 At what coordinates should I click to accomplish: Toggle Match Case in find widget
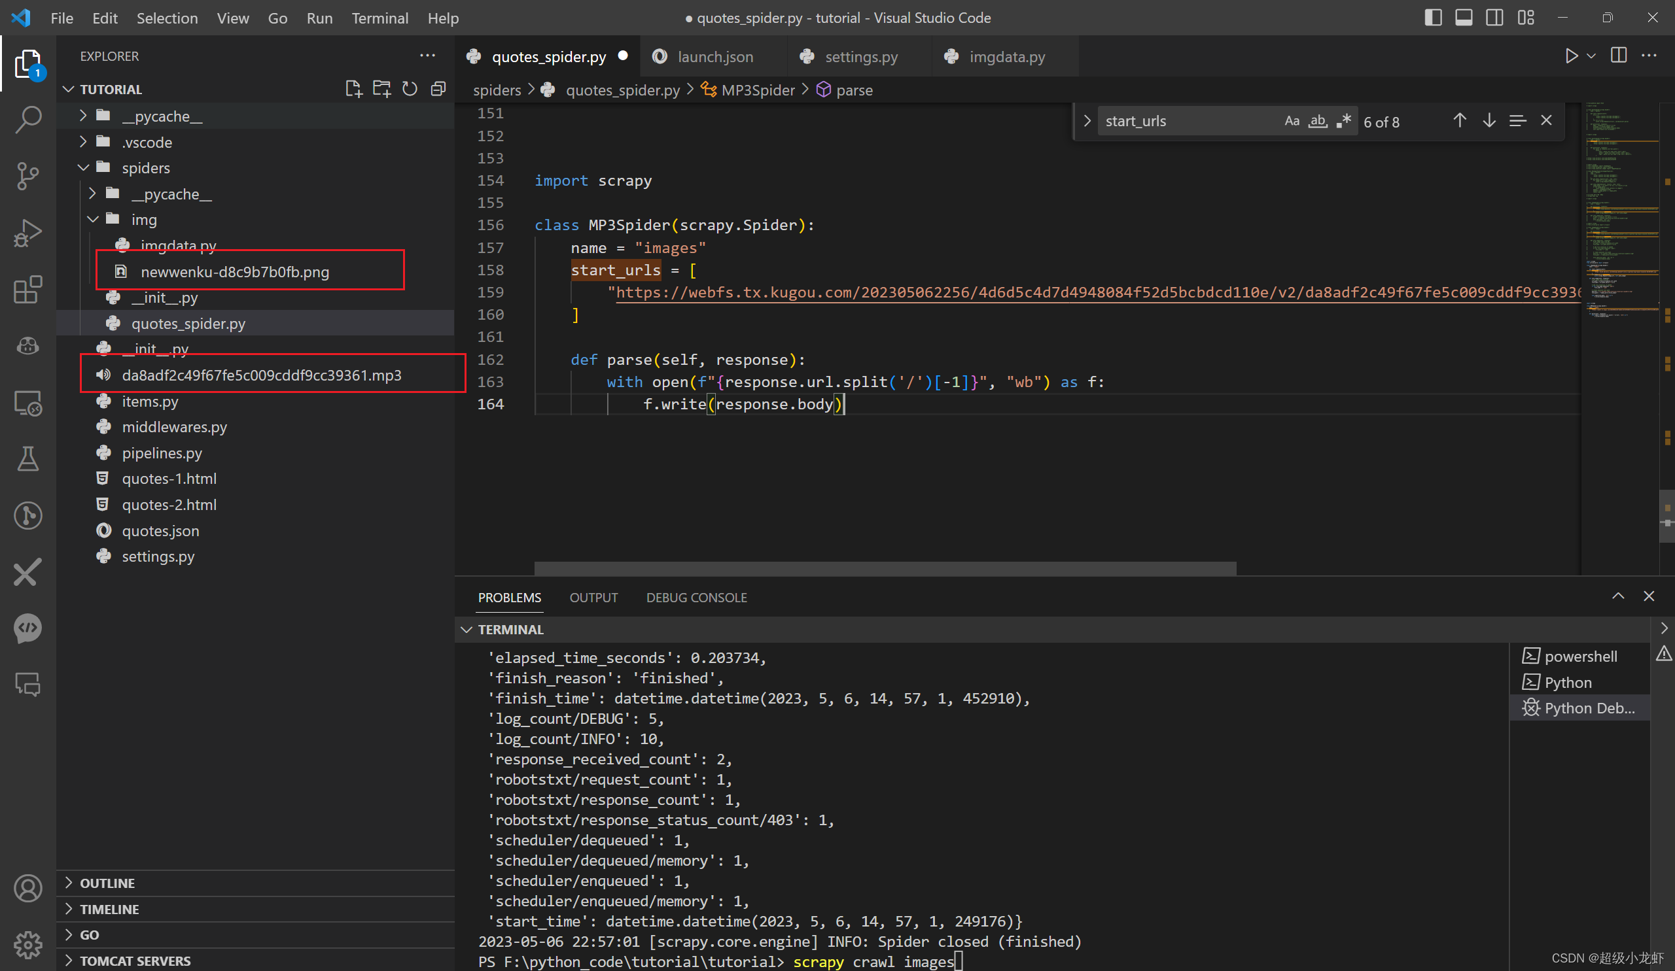point(1292,121)
